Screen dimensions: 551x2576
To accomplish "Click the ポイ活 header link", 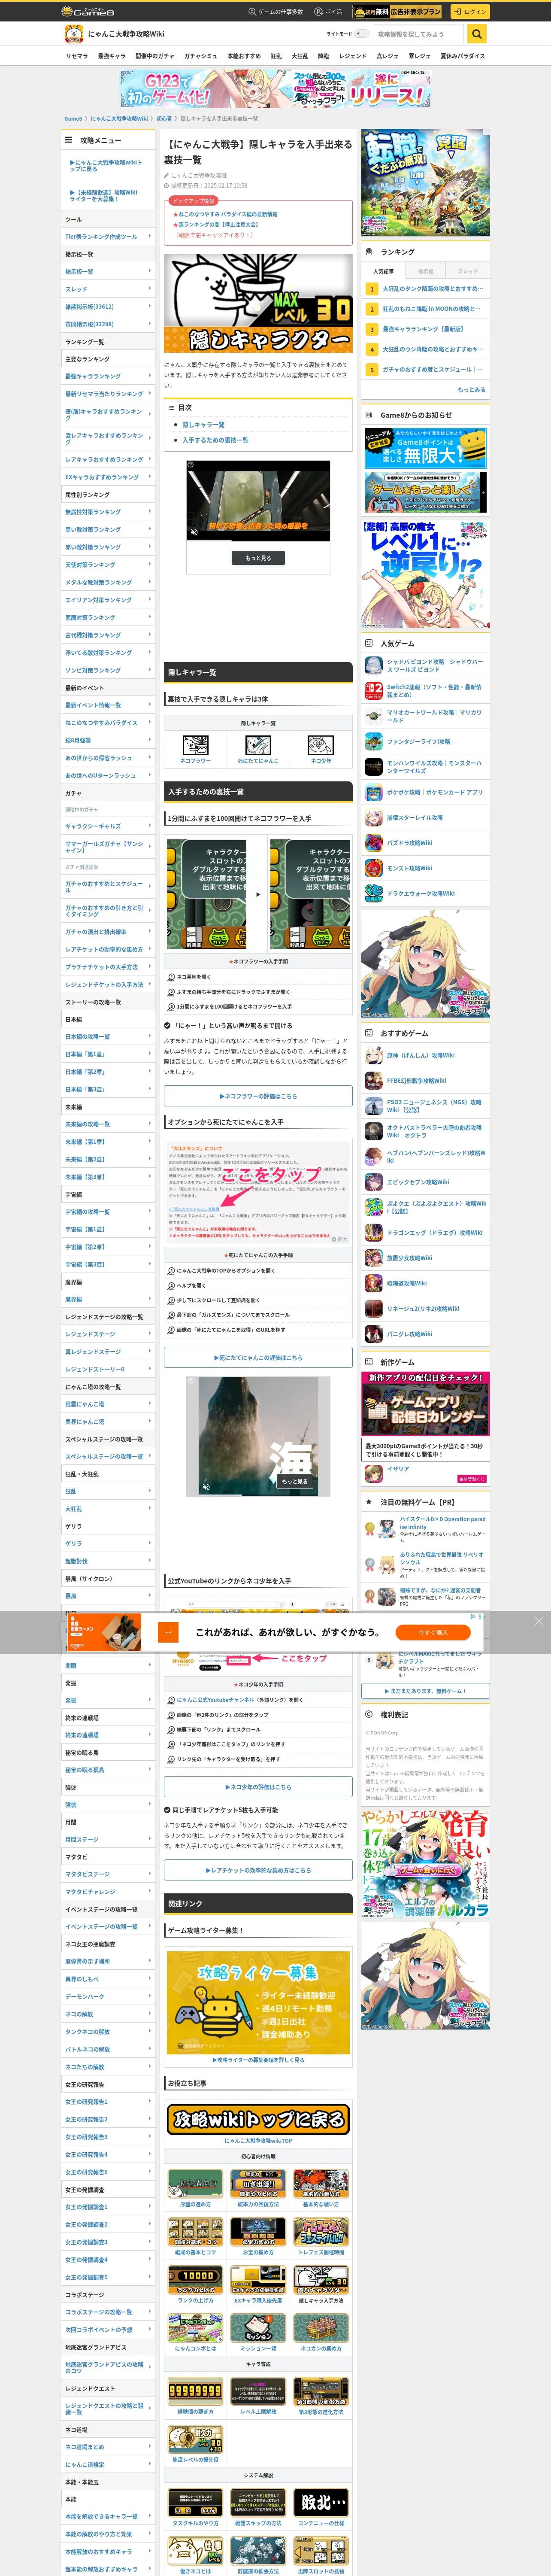I will (328, 11).
